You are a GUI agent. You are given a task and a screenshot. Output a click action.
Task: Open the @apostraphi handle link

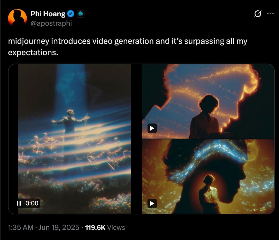pyautogui.click(x=51, y=23)
